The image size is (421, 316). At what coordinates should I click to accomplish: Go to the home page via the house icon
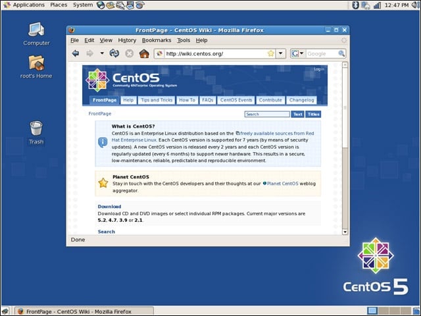(144, 53)
